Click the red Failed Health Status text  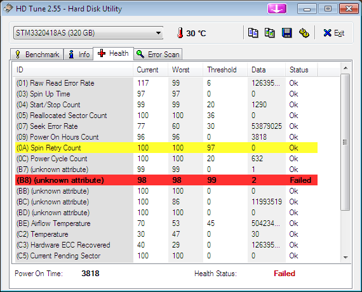click(x=285, y=274)
